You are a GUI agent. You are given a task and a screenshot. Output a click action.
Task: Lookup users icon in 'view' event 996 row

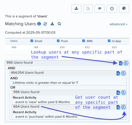(118, 93)
